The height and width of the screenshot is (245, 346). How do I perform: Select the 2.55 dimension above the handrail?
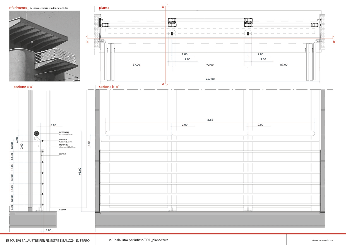210,120
